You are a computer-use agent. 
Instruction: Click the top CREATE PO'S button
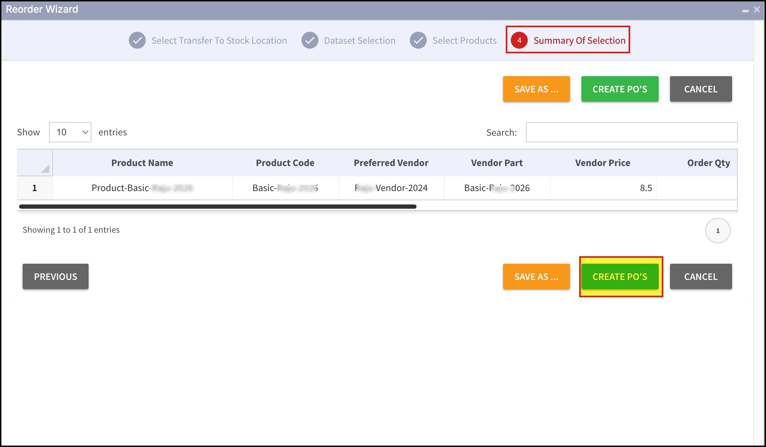point(620,89)
